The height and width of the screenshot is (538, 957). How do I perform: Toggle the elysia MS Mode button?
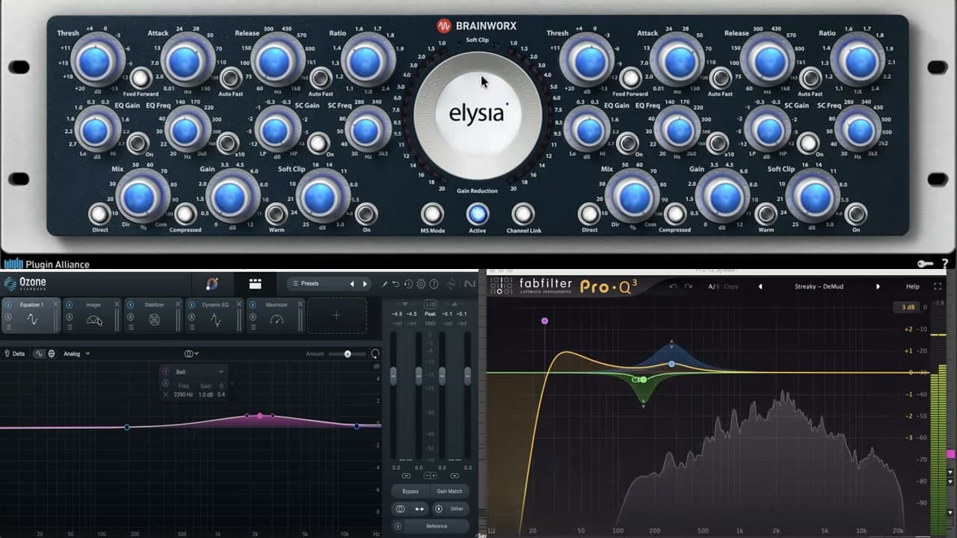(x=431, y=214)
